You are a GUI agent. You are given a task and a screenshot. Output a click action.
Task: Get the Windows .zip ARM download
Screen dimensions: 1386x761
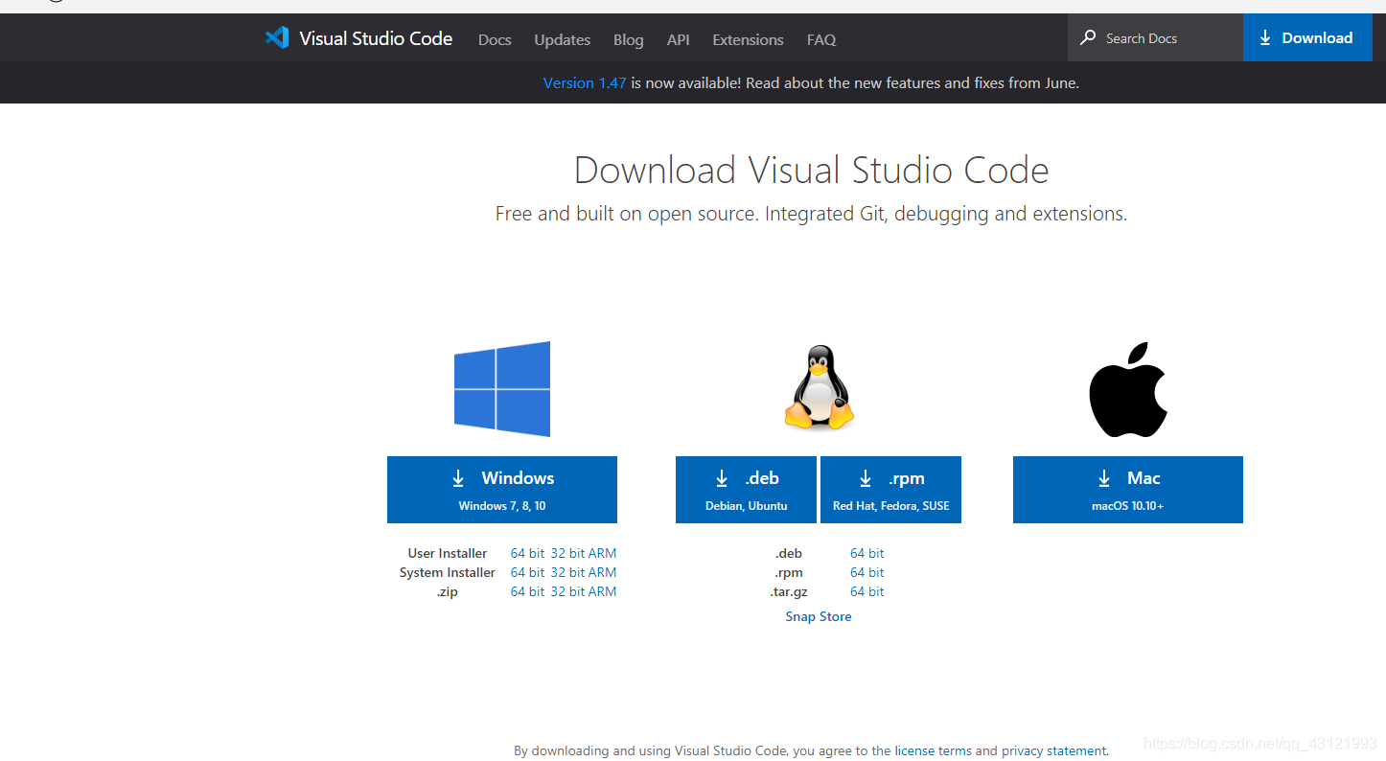pos(603,591)
